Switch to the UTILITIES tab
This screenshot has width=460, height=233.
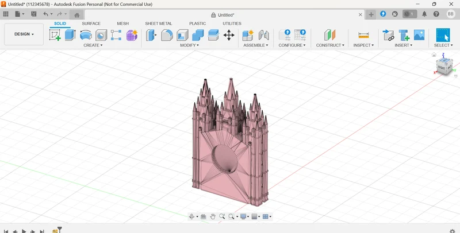[232, 24]
